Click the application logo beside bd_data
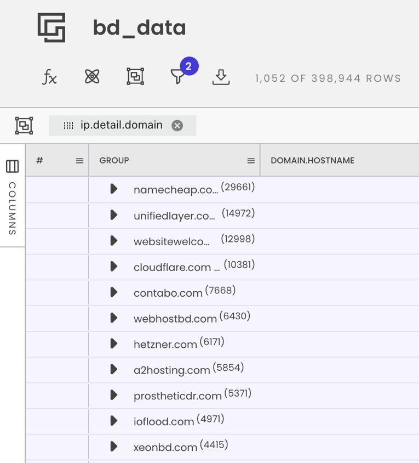 tap(51, 27)
